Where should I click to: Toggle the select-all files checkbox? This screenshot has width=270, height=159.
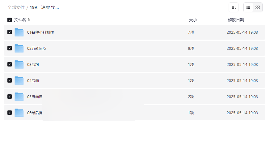10,20
